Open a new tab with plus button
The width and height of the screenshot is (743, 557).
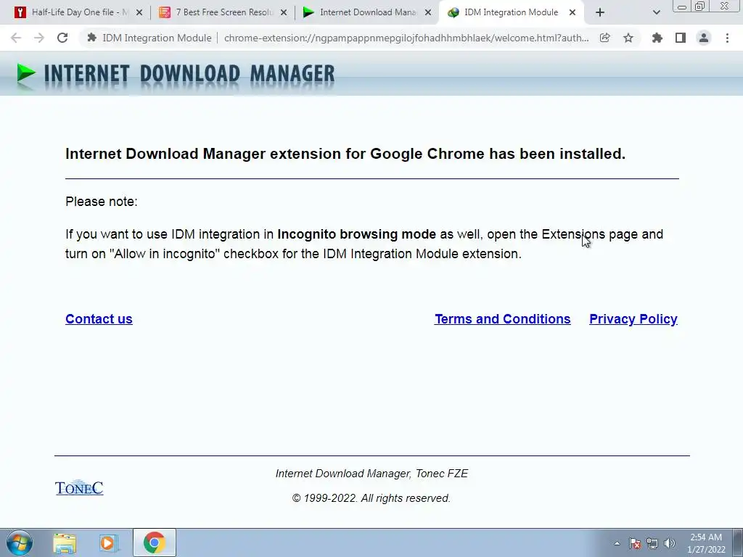pos(600,13)
